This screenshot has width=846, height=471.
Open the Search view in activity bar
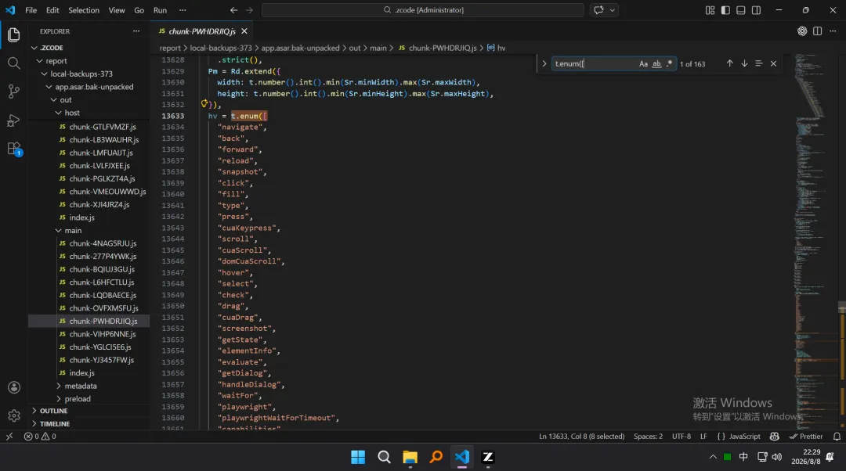14,63
